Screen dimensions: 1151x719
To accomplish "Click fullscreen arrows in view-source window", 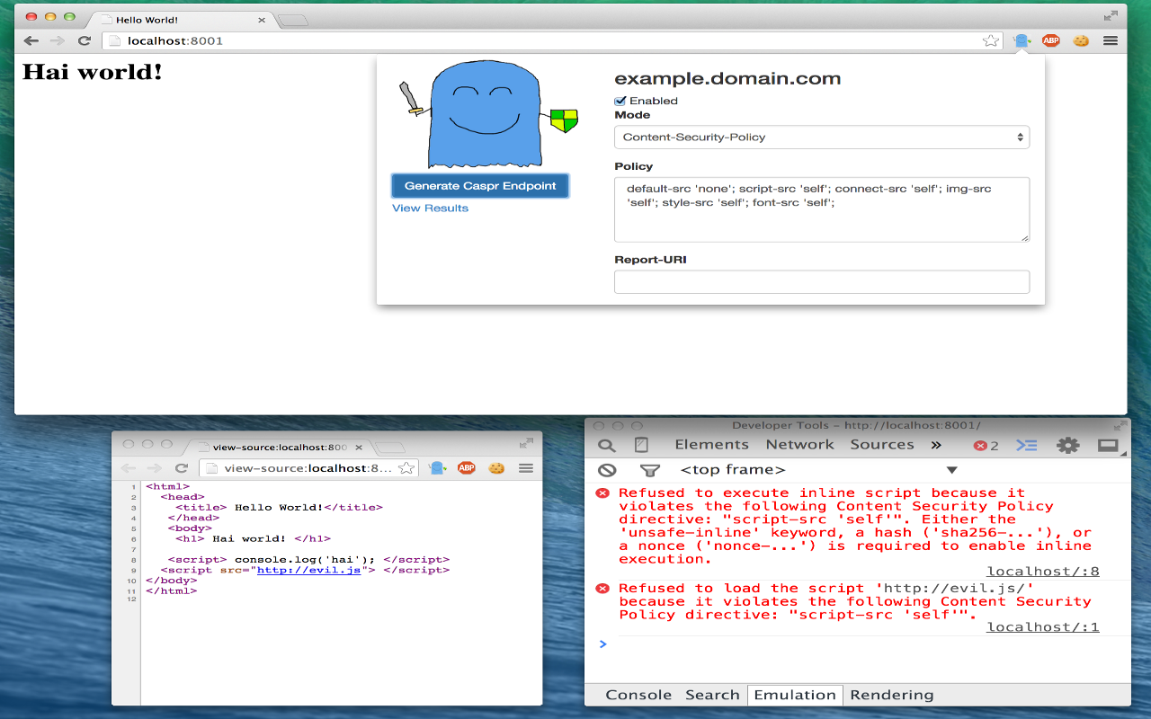I will click(526, 443).
